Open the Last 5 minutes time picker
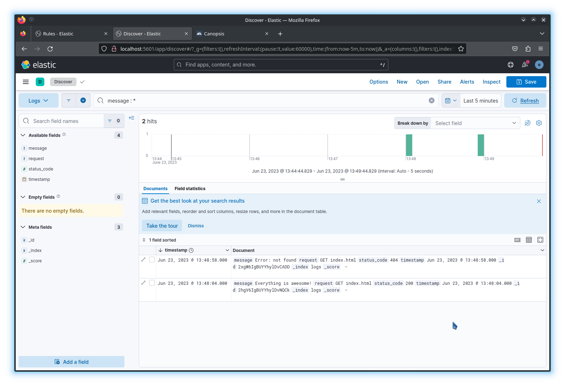 coord(481,101)
